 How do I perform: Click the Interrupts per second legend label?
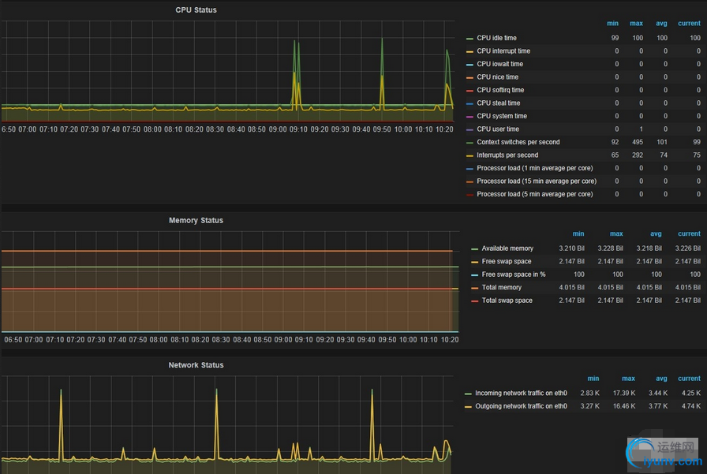507,155
